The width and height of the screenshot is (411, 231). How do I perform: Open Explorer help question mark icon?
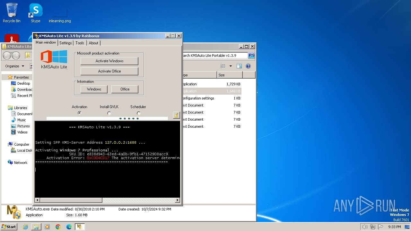coord(248,66)
